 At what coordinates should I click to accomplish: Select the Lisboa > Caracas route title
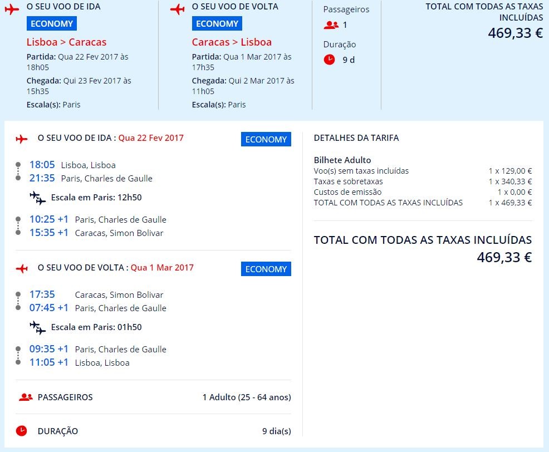pyautogui.click(x=66, y=42)
